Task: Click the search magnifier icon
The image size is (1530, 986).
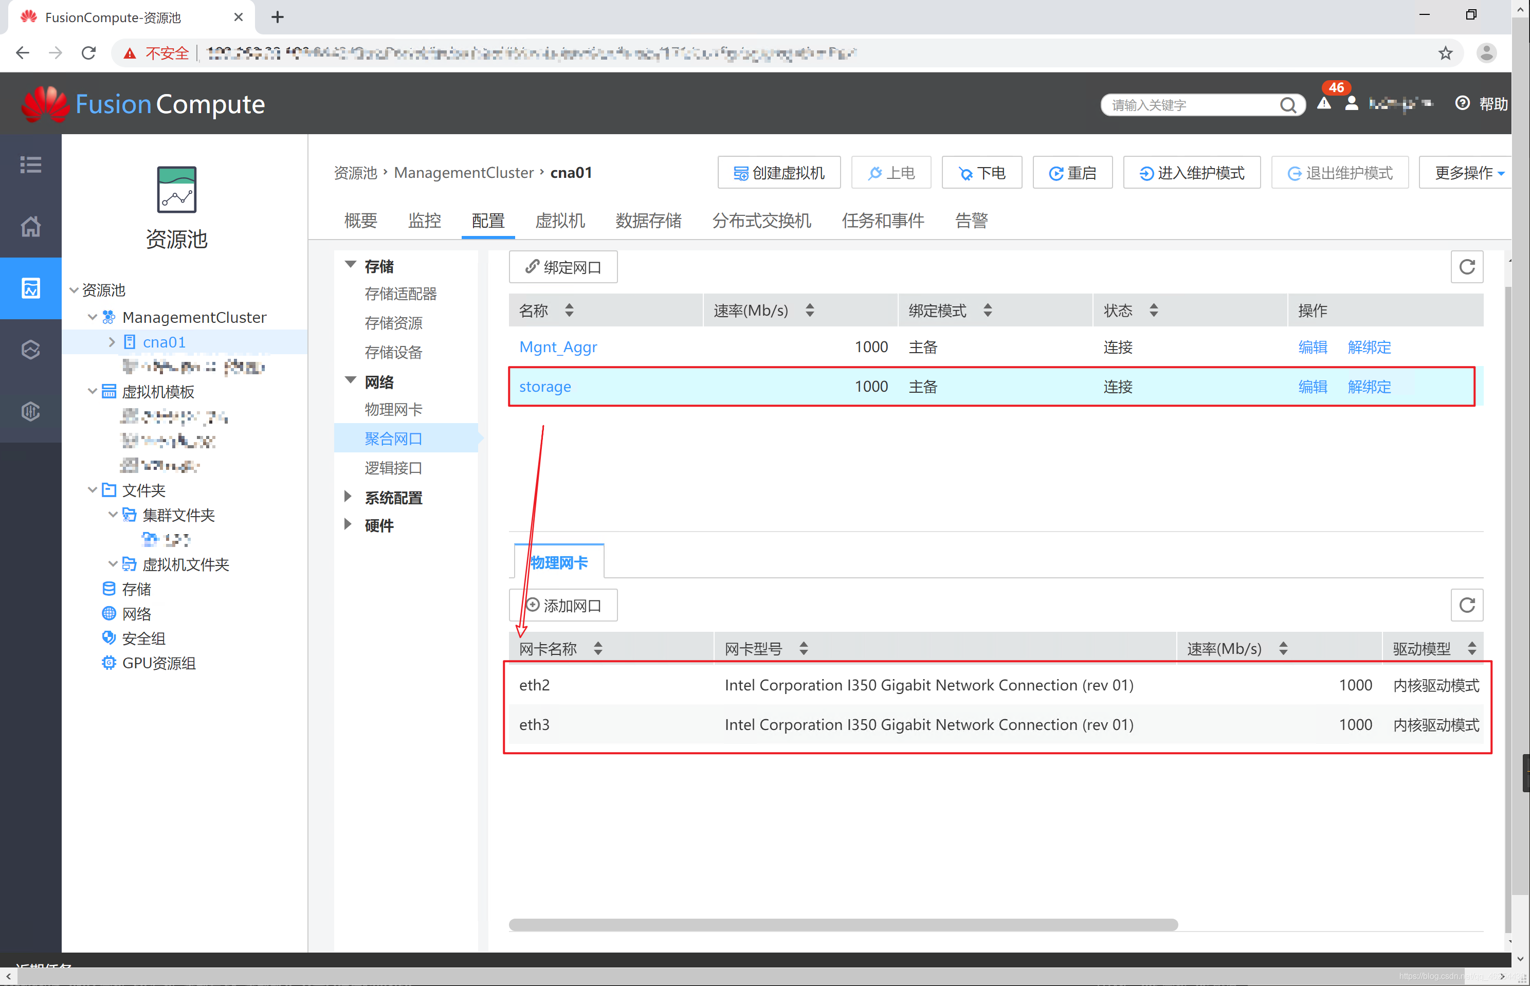Action: click(1289, 105)
